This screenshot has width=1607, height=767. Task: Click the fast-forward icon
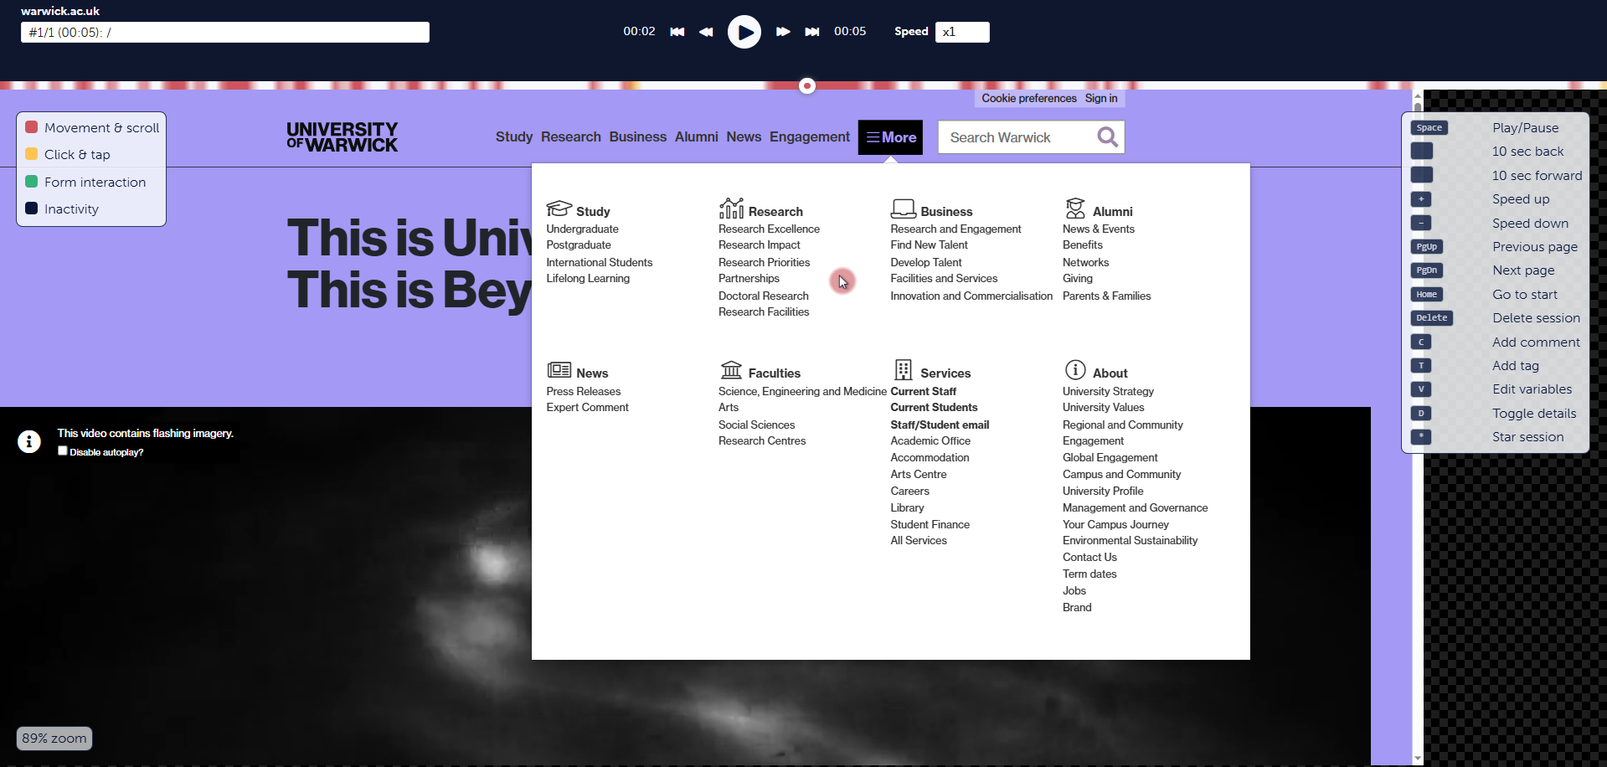[783, 32]
